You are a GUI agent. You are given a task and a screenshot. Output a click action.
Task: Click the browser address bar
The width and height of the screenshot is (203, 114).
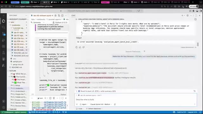click(x=85, y=6)
